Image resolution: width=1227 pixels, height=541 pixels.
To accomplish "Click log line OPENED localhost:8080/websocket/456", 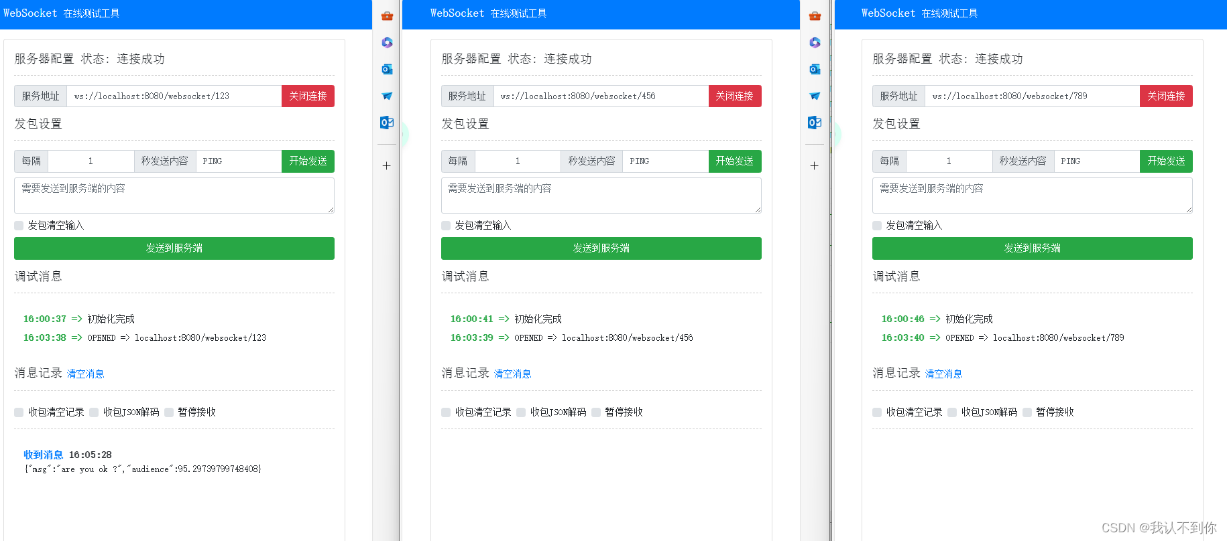I will 572,337.
